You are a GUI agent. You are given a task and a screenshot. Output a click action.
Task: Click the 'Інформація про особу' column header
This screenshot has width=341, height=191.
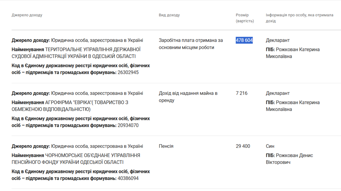[x=299, y=18]
